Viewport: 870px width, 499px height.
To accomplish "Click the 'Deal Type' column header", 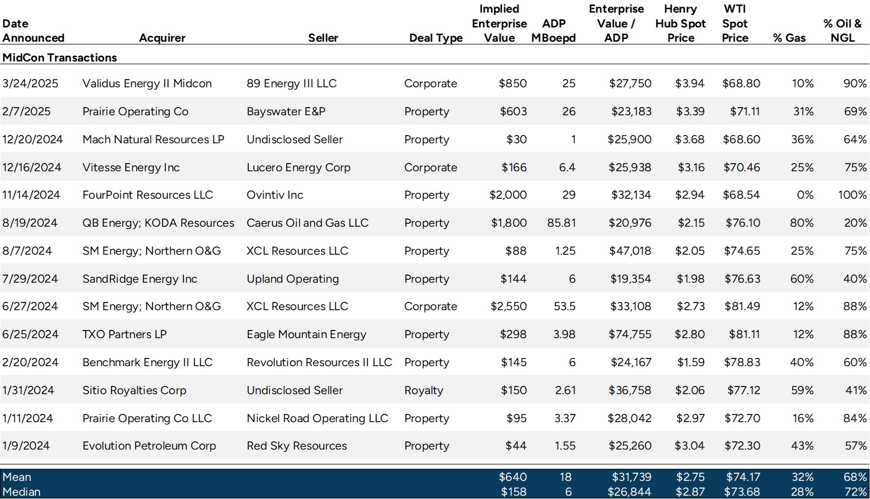I will click(436, 38).
